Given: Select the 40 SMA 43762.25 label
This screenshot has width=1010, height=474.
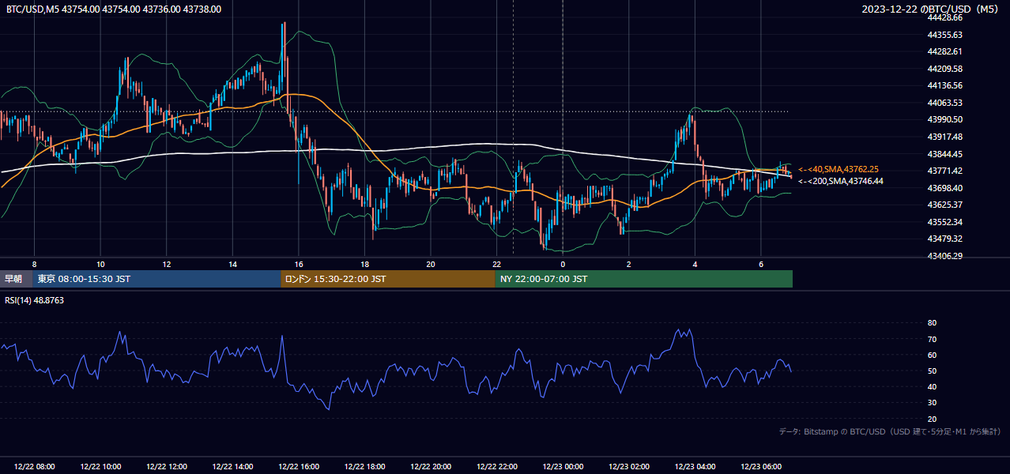Looking at the screenshot, I should (x=839, y=169).
